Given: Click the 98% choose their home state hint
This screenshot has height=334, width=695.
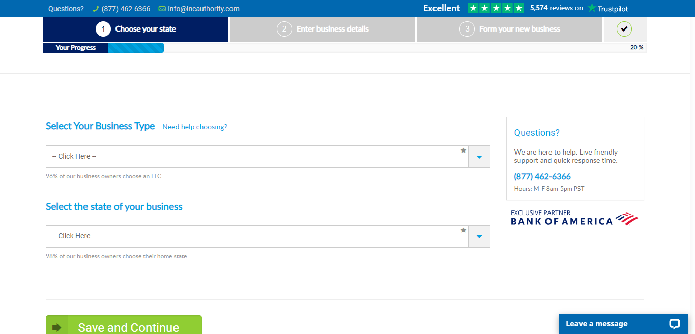Looking at the screenshot, I should click(117, 256).
